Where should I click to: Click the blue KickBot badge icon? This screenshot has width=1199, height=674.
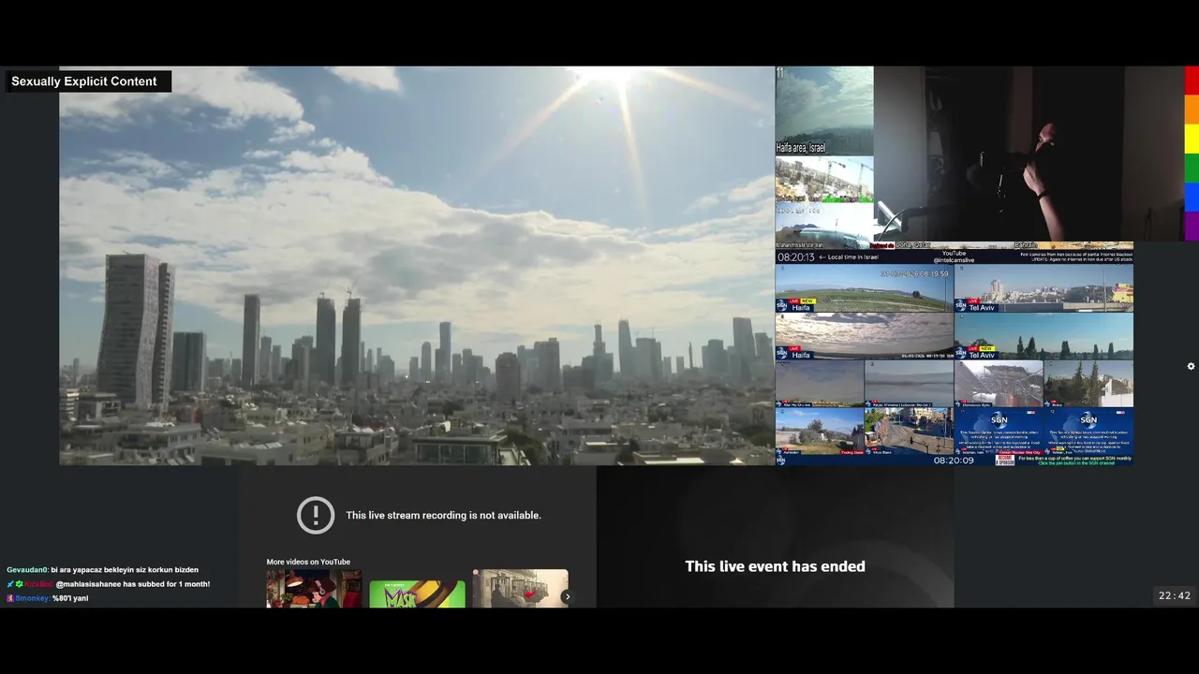point(10,584)
